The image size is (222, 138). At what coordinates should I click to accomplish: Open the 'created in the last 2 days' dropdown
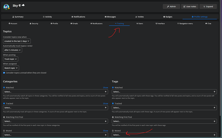click(17, 41)
